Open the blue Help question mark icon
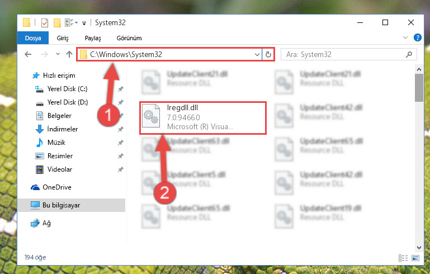The height and width of the screenshot is (274, 430). click(x=417, y=37)
